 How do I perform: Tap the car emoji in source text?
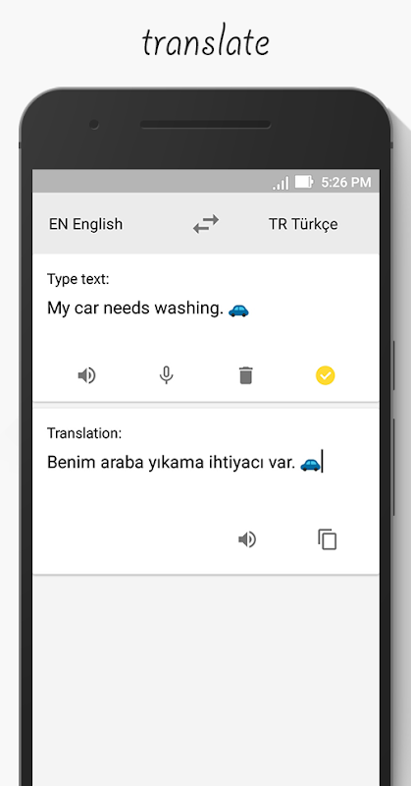click(x=238, y=310)
